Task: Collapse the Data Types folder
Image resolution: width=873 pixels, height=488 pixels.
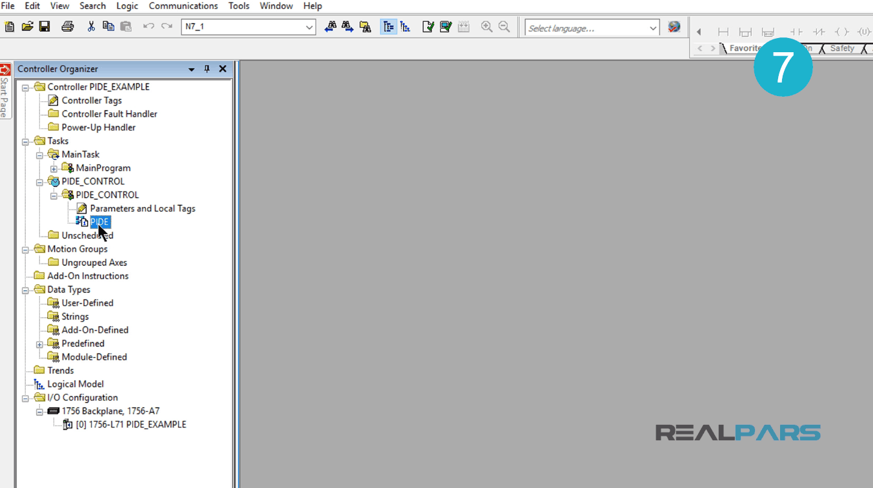Action: point(25,290)
